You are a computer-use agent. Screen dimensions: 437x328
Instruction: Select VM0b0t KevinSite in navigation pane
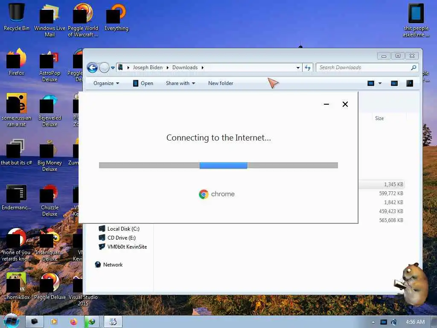tap(122, 246)
